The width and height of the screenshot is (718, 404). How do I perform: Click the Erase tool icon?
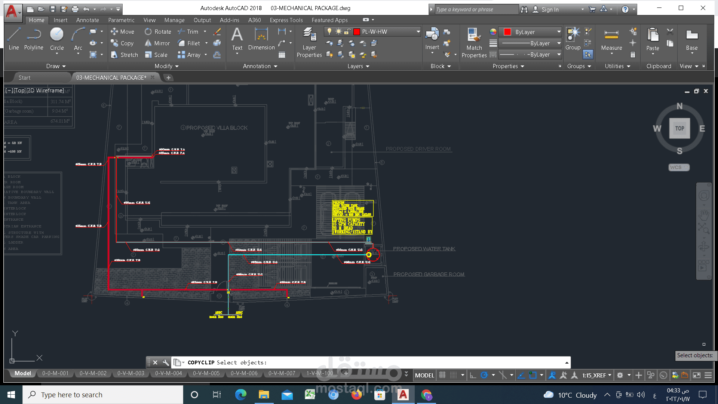click(217, 32)
